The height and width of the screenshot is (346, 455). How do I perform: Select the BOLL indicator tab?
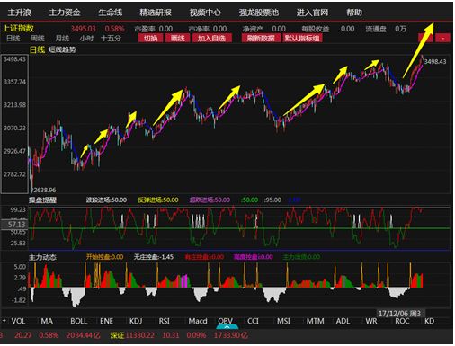click(78, 321)
